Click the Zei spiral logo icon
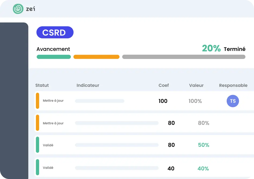This screenshot has width=254, height=179. tap(18, 9)
